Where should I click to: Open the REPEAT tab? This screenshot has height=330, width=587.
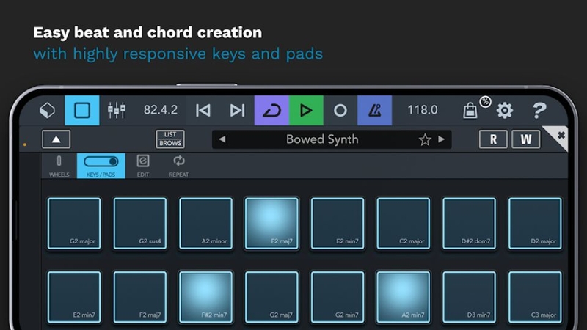coord(179,166)
